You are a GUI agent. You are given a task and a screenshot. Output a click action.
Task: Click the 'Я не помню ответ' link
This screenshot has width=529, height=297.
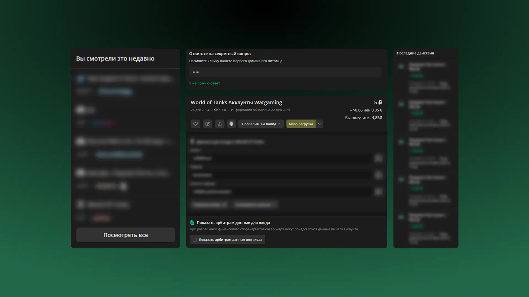(x=204, y=83)
